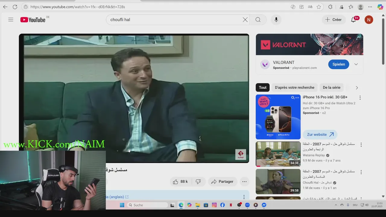This screenshot has width=386, height=217.
Task: Select the De la série chip
Action: (331, 87)
